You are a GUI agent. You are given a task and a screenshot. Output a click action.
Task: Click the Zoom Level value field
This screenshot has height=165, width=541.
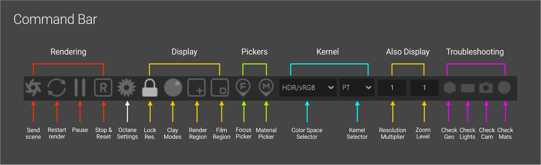[x=424, y=88]
